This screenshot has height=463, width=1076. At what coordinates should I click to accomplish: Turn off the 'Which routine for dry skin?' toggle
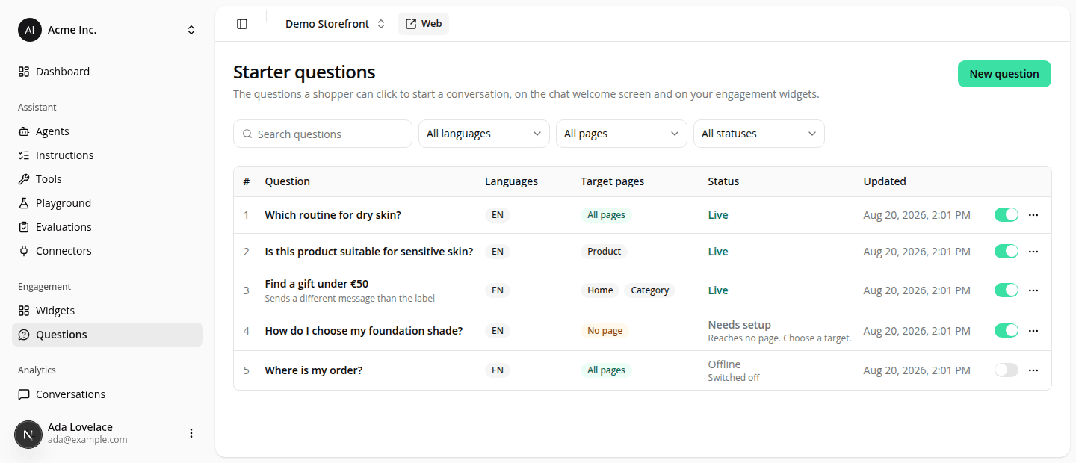[x=1007, y=215]
